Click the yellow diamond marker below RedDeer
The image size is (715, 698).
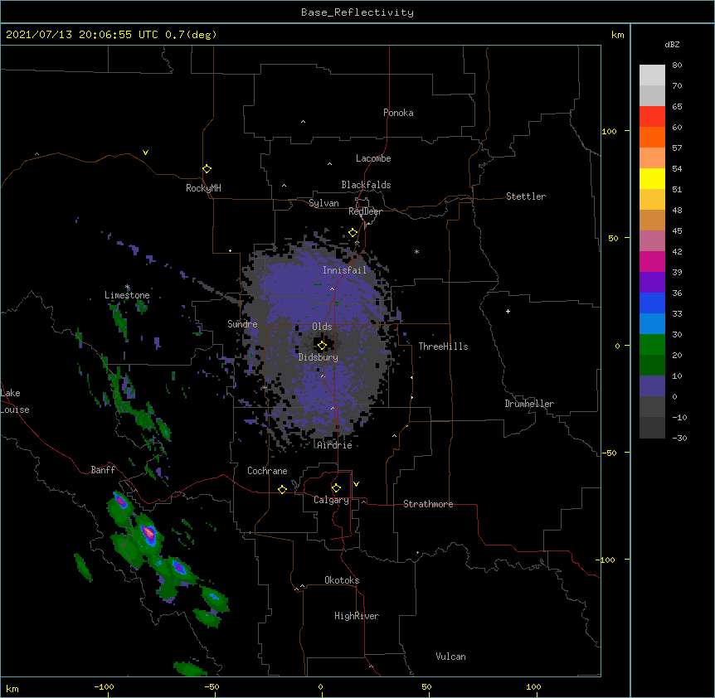click(x=353, y=232)
